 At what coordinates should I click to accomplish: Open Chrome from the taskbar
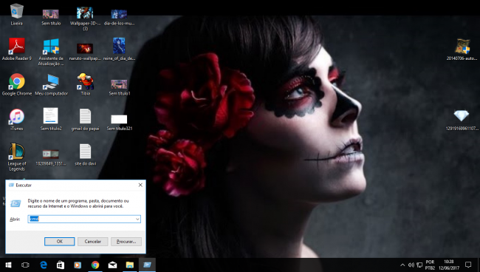tap(95, 265)
